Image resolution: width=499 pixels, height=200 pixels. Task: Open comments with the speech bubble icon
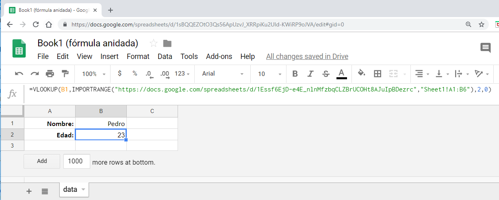(486, 48)
